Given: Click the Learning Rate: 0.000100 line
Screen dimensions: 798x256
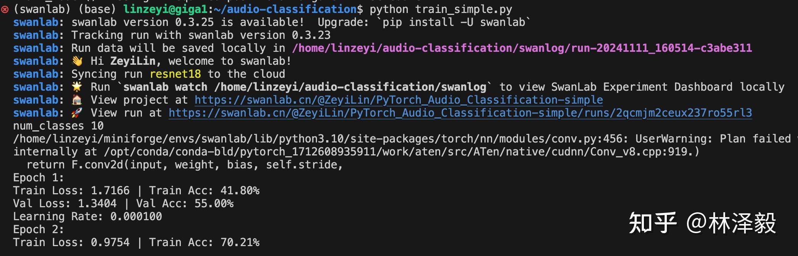Looking at the screenshot, I should tap(87, 217).
